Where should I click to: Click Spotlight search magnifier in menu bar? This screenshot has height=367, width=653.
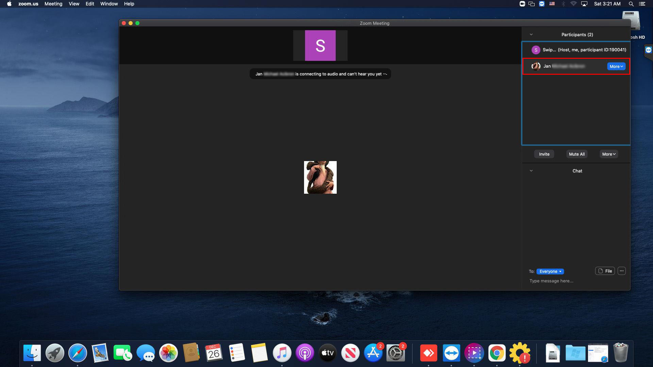pos(631,4)
